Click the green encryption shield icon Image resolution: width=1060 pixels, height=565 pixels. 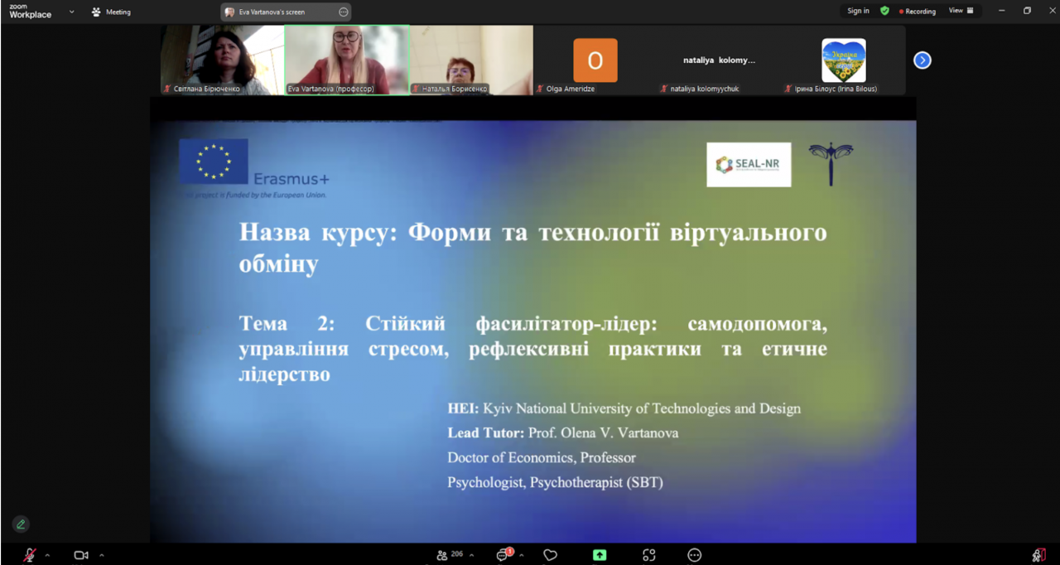(884, 11)
